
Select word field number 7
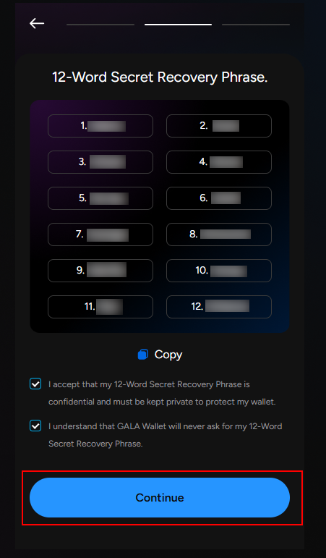100,234
